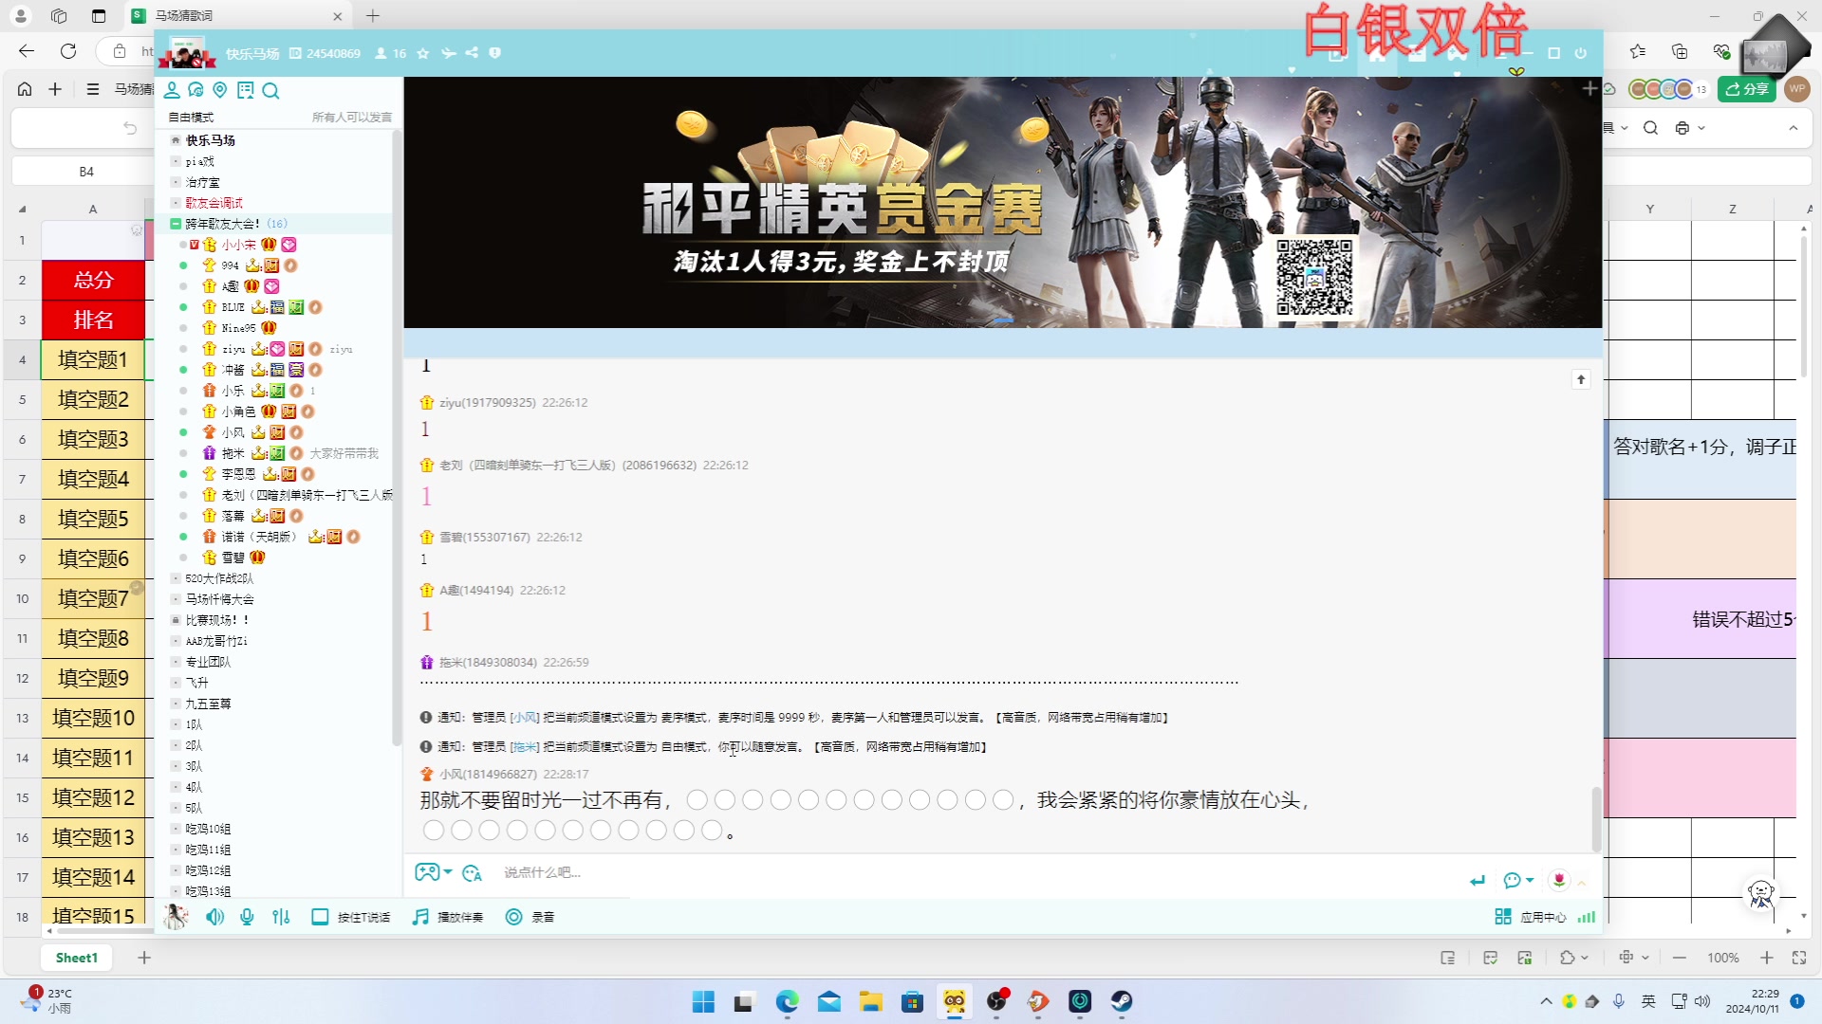Click the 拖米 link in the notification

pos(525,747)
